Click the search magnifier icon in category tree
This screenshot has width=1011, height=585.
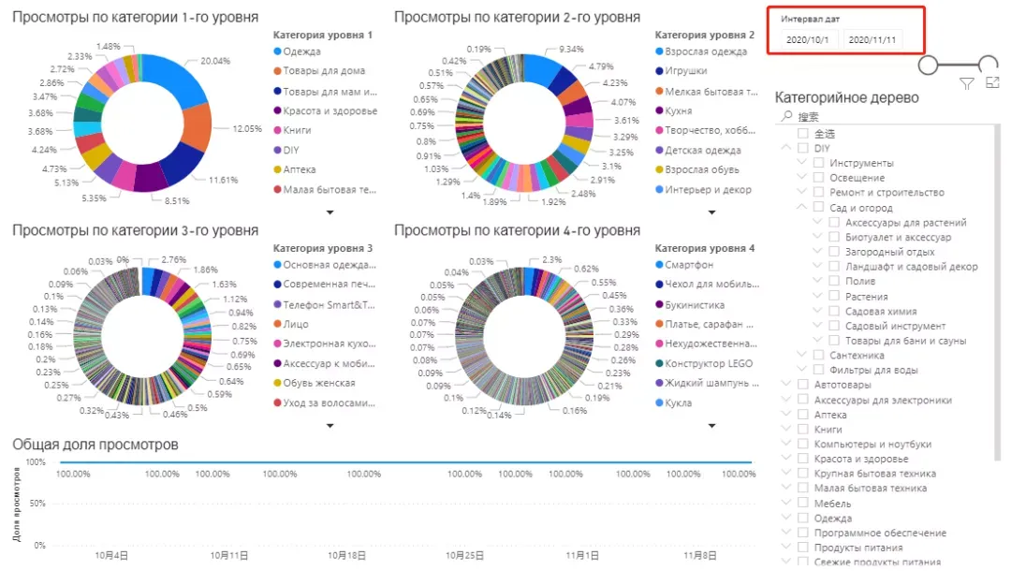[x=786, y=116]
